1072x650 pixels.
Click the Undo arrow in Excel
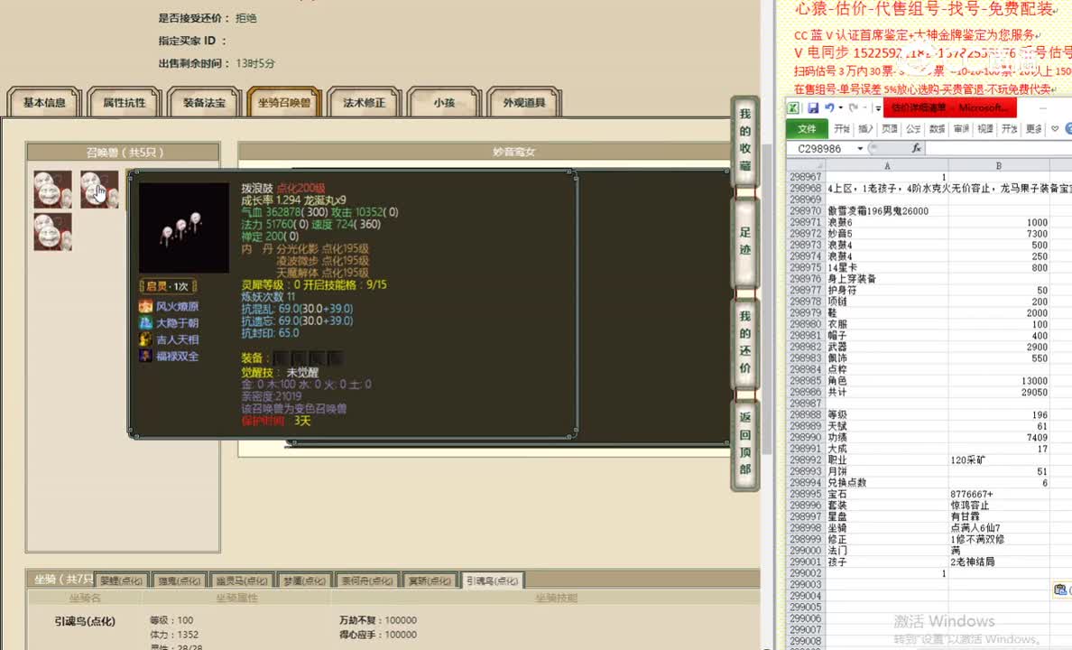830,108
